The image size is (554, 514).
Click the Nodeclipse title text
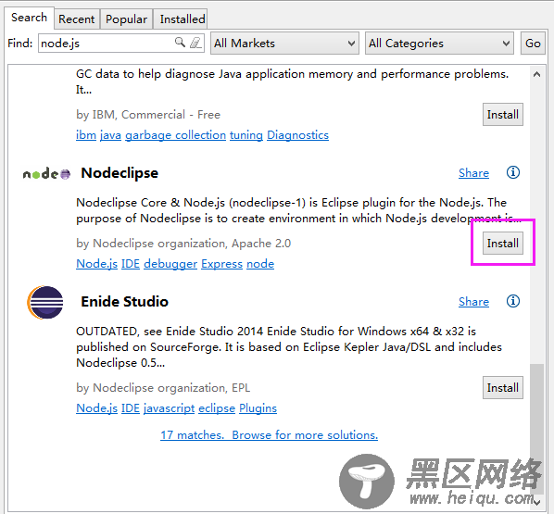pos(120,173)
